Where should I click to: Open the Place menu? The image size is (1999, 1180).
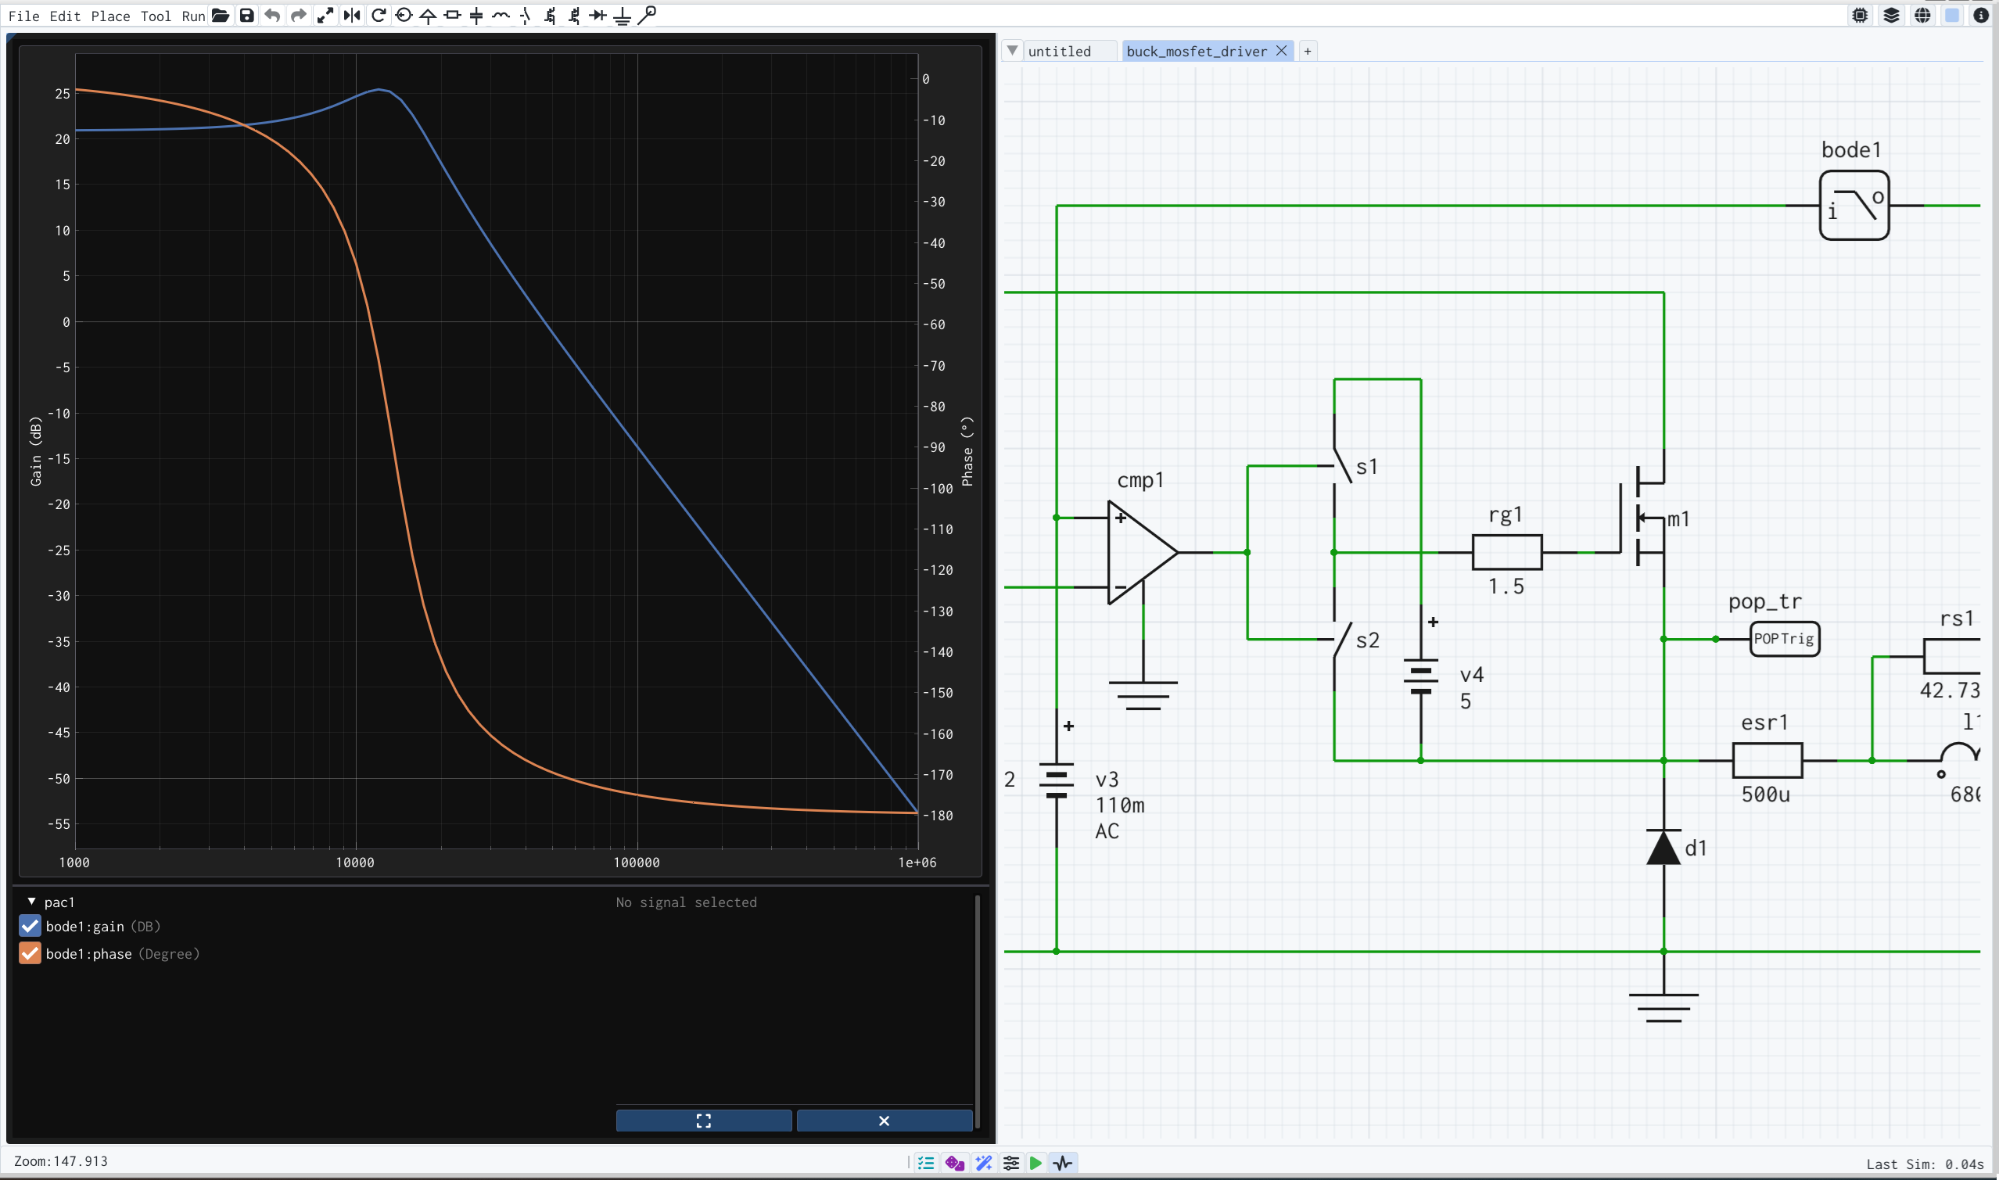coord(109,16)
